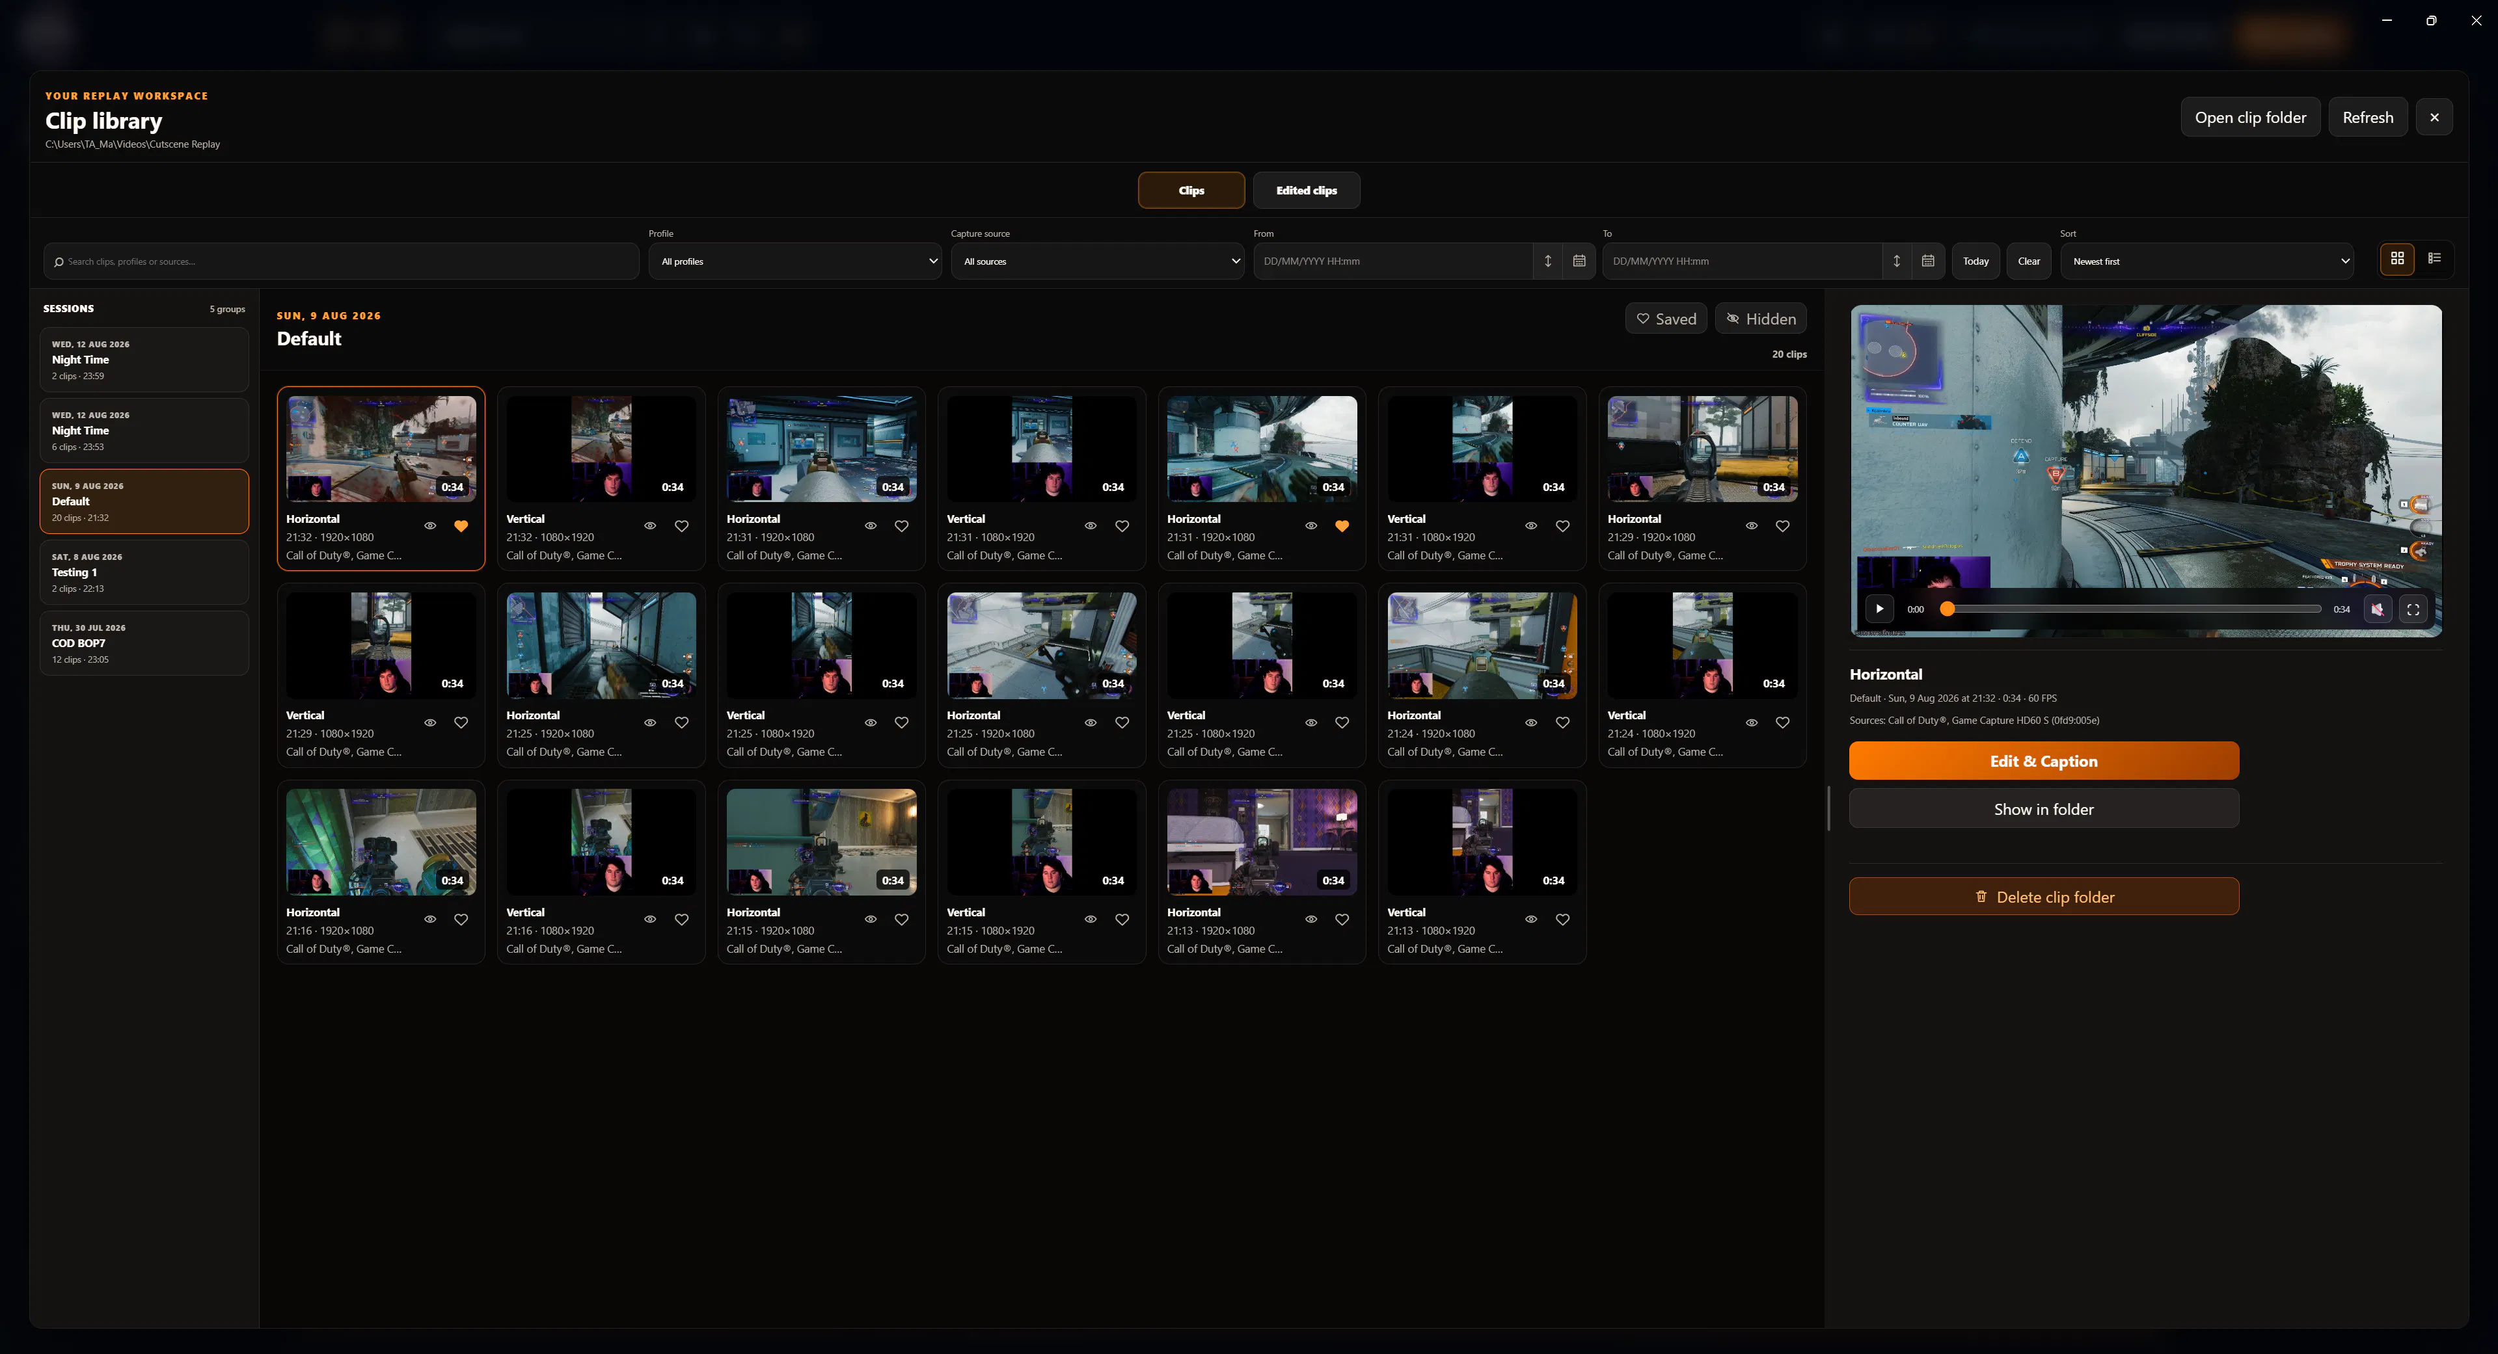Click Delete clip folder button
2498x1354 pixels.
point(2044,897)
